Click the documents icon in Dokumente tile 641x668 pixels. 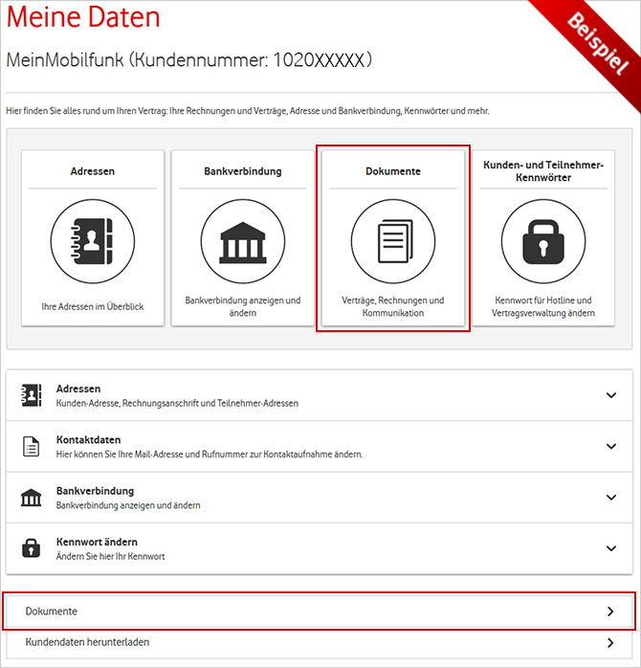[393, 241]
